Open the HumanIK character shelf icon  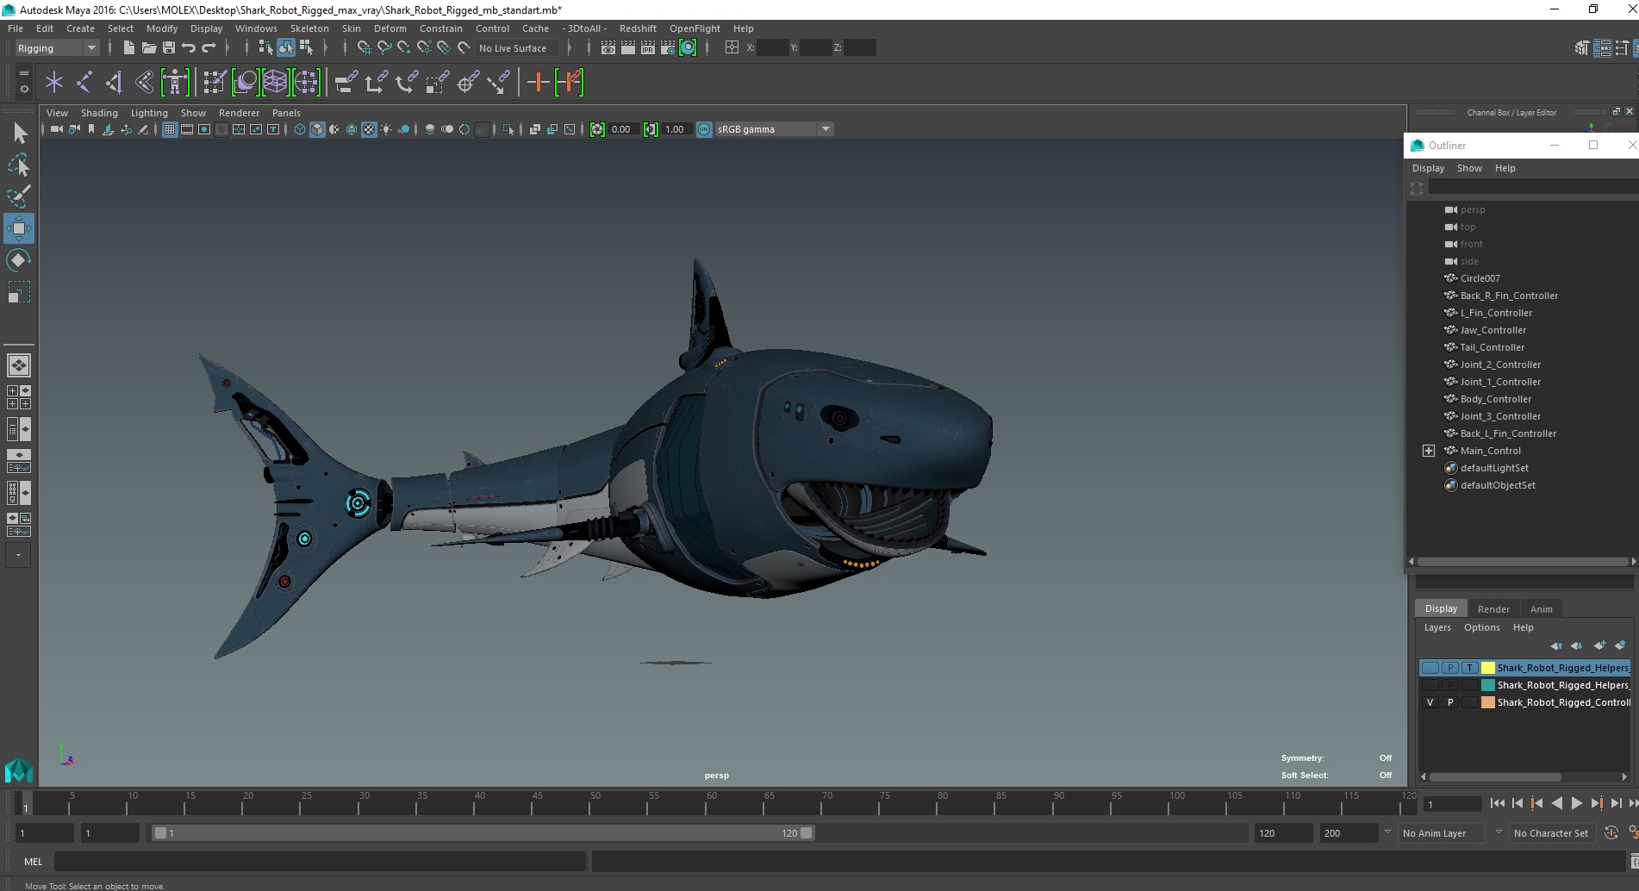tap(175, 83)
